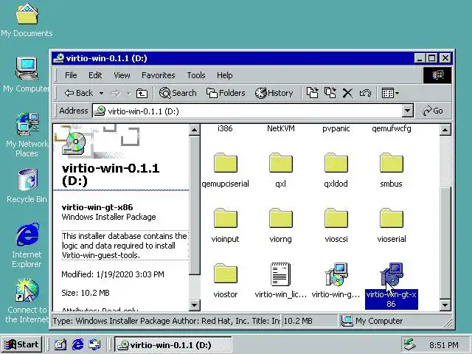Click file list scrollbar up arrow
This screenshot has width=472, height=354.
(x=445, y=130)
